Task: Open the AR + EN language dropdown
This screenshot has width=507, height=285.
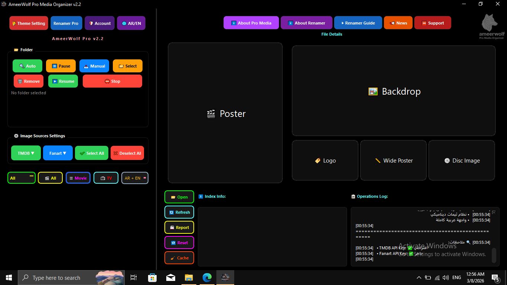Action: [135, 178]
